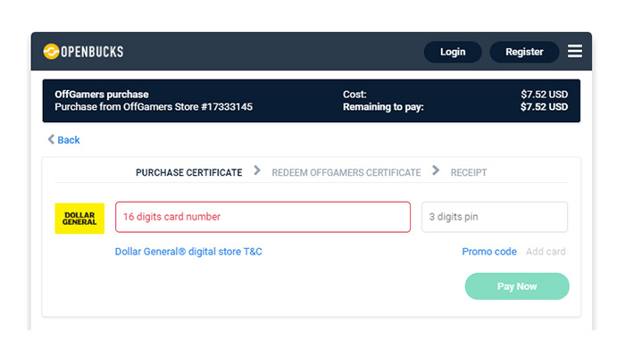This screenshot has width=625, height=357.
Task: Click the Login button
Action: (453, 52)
